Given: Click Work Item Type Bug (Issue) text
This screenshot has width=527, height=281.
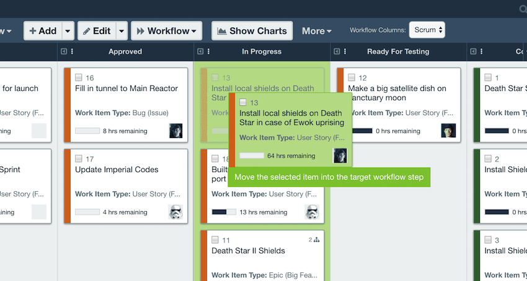Looking at the screenshot, I should pyautogui.click(x=122, y=113).
